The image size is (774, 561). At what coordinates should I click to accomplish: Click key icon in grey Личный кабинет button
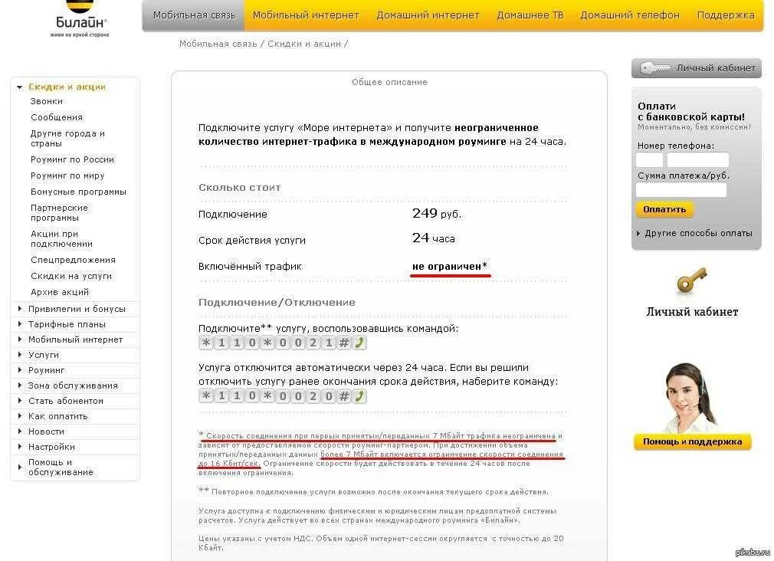click(655, 68)
